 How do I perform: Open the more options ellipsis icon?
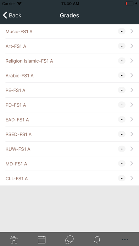click(125, 240)
